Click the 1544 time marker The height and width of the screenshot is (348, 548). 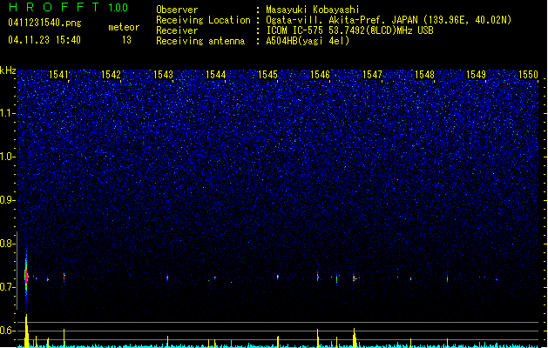click(216, 75)
